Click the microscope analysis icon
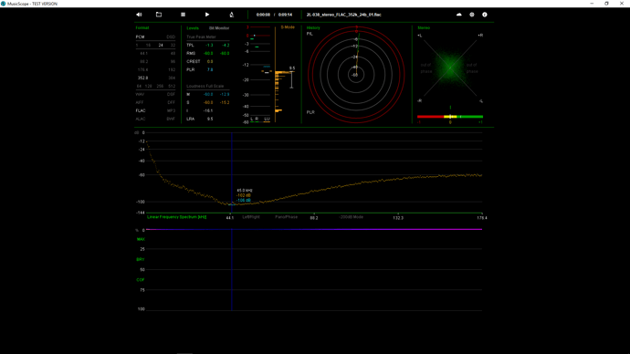This screenshot has width=630, height=354. 231,15
